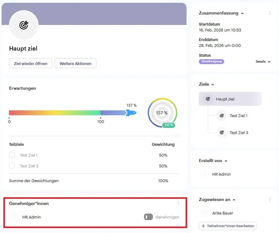Screen dimensions: 279x233
Task: Click Ziel wieder öffnen button
Action: coord(30,63)
